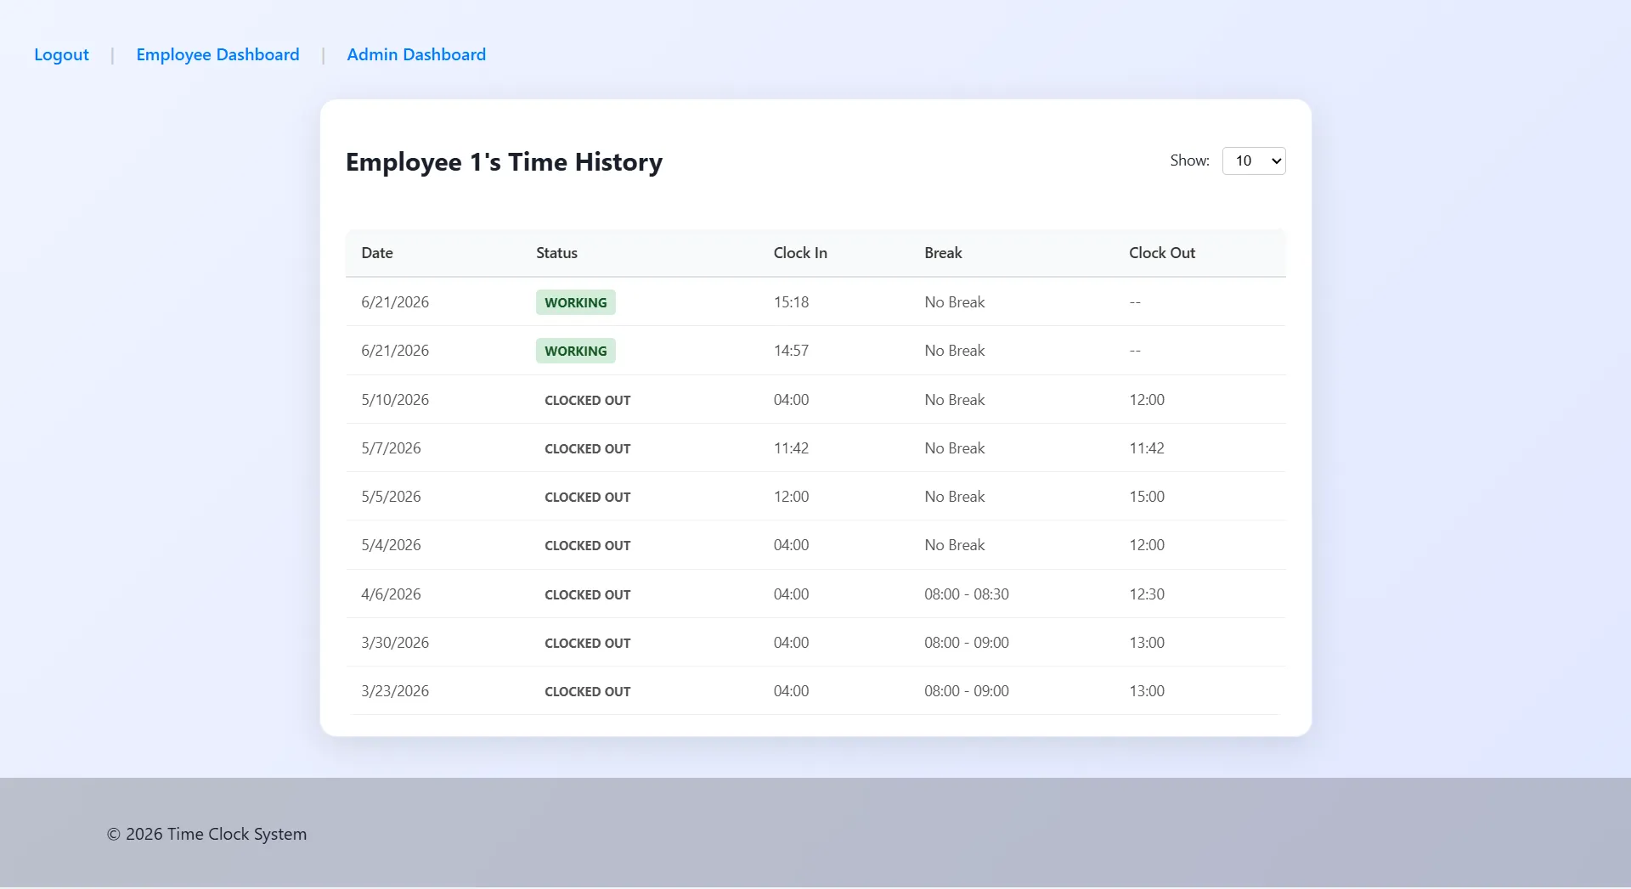Viewport: 1631px width, 889px height.
Task: Click the clock-out time for 5/10/2026
Action: pos(1147,400)
